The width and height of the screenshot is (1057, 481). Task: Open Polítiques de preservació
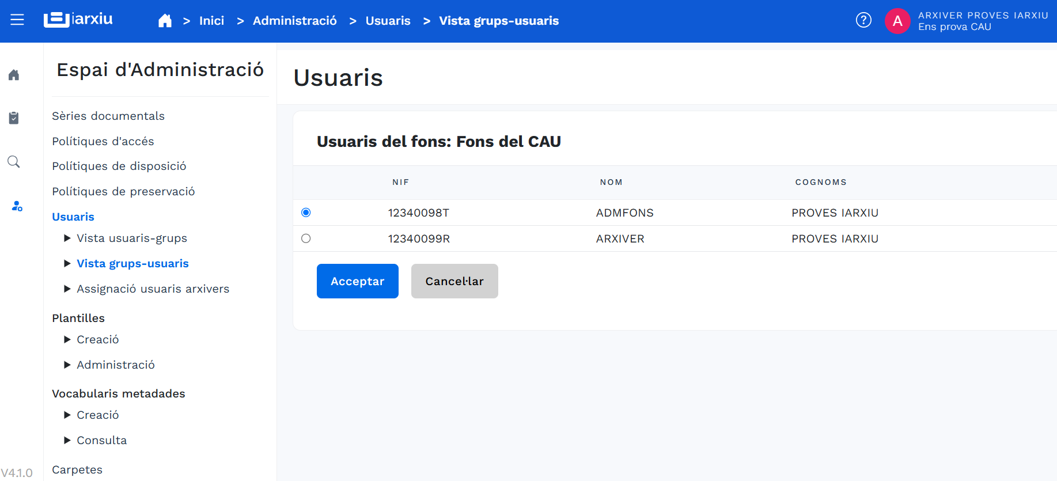(123, 191)
